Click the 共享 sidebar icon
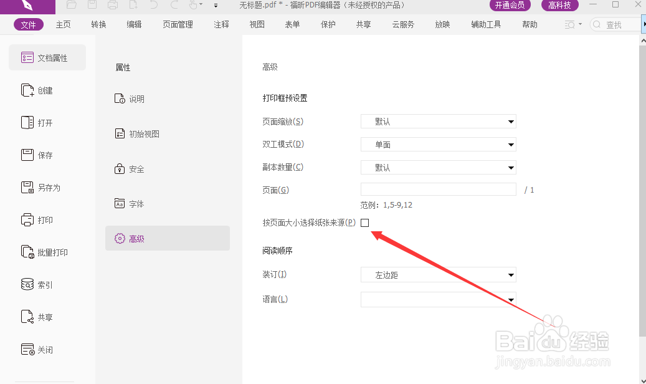The image size is (646, 384). coord(37,317)
